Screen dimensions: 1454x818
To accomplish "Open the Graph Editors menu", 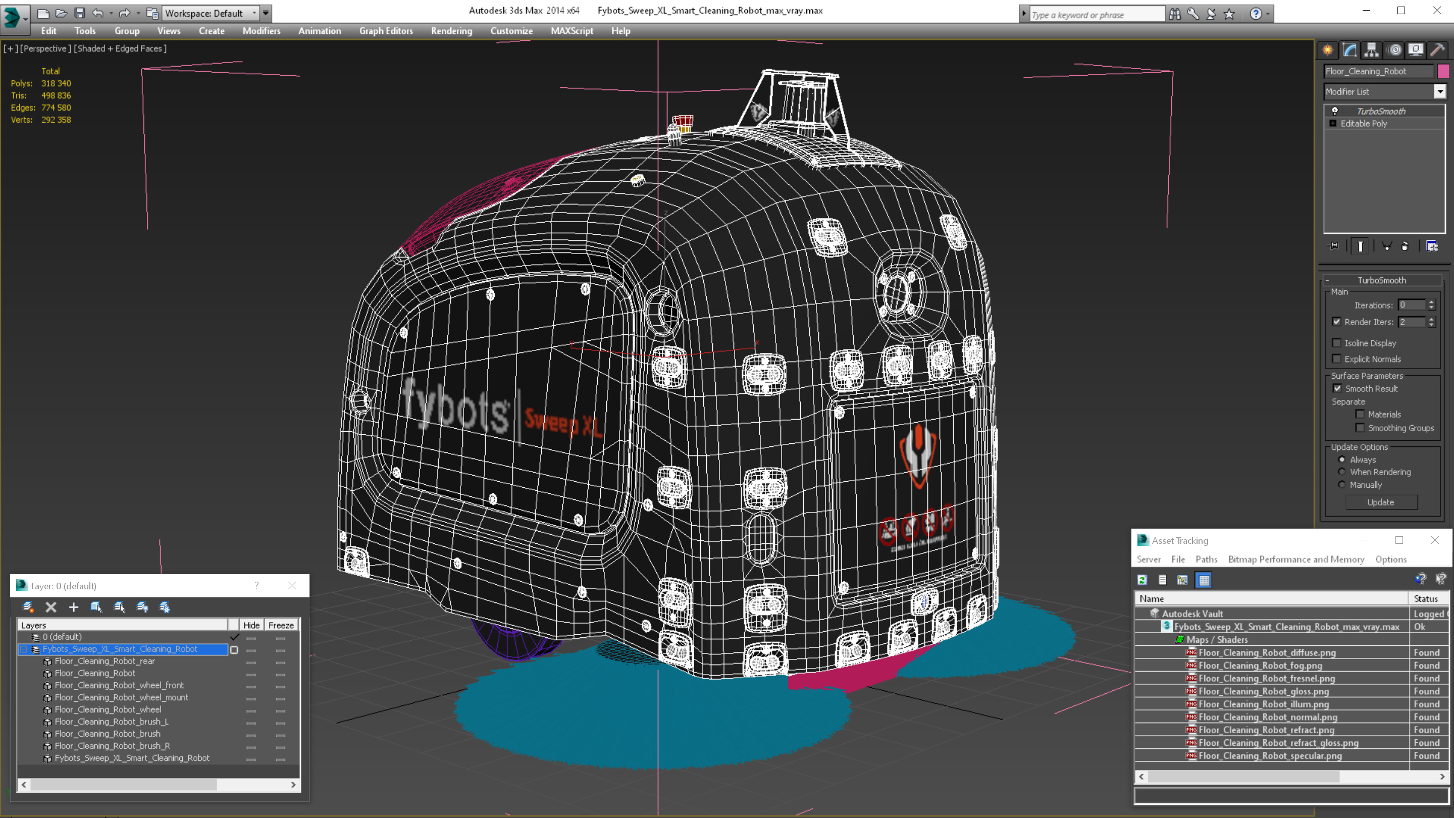I will click(386, 31).
